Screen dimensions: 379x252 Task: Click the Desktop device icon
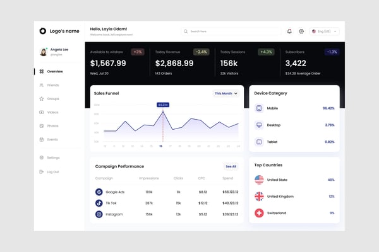pos(259,125)
